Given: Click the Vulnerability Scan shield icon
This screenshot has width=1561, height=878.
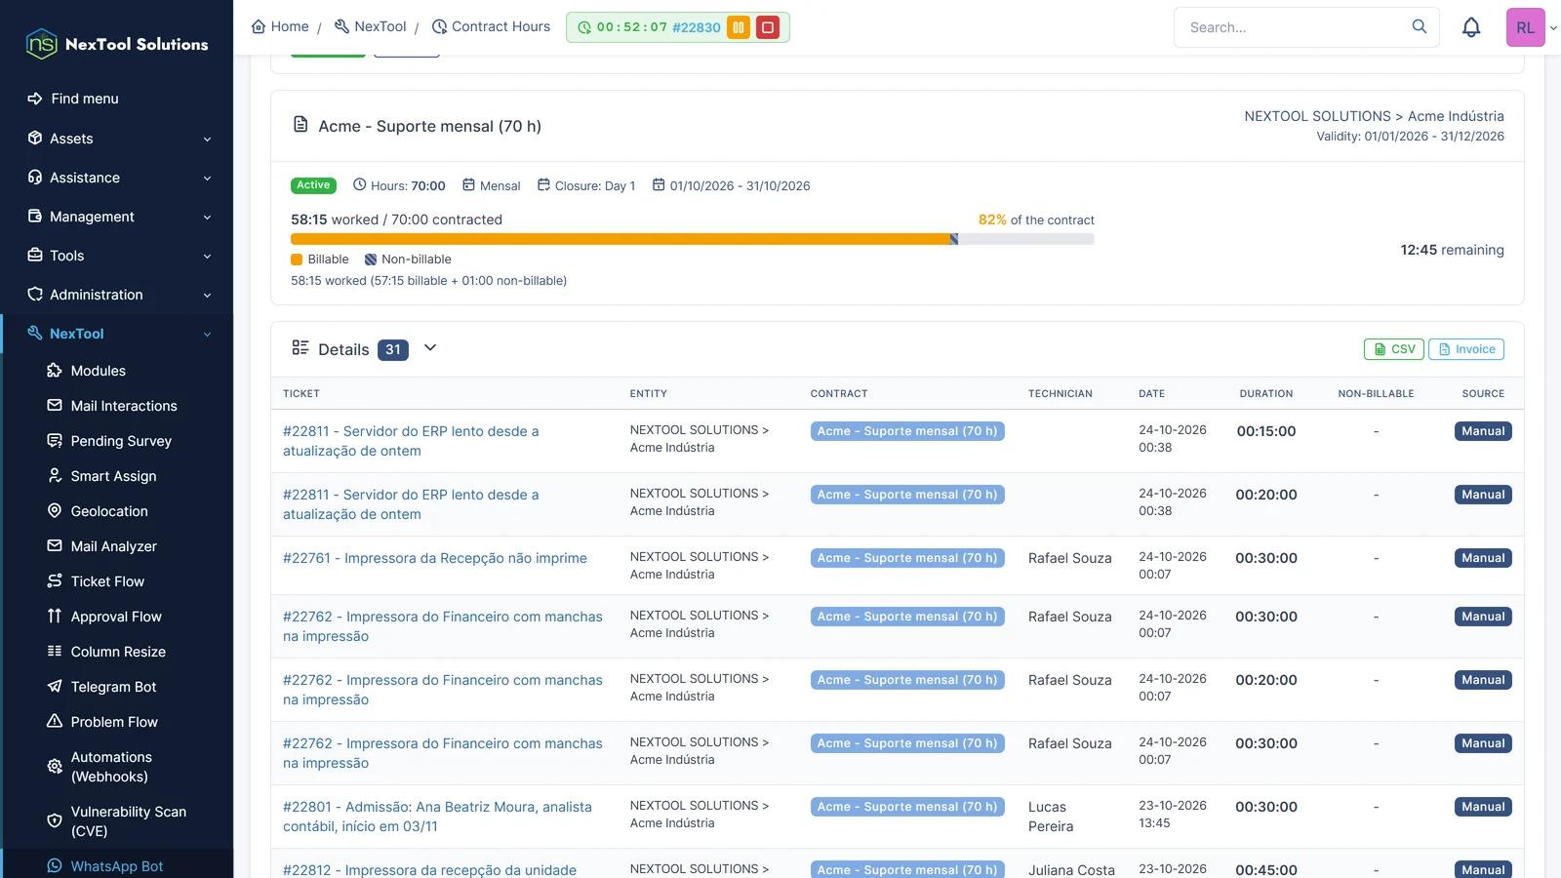Looking at the screenshot, I should coord(55,820).
